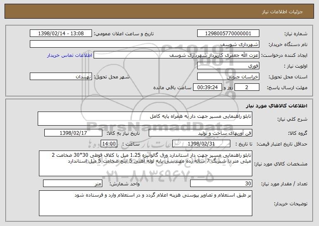The image size is (319, 226).
Task: Click the delivery province field خراسان جنوبی
Action: coord(228,76)
